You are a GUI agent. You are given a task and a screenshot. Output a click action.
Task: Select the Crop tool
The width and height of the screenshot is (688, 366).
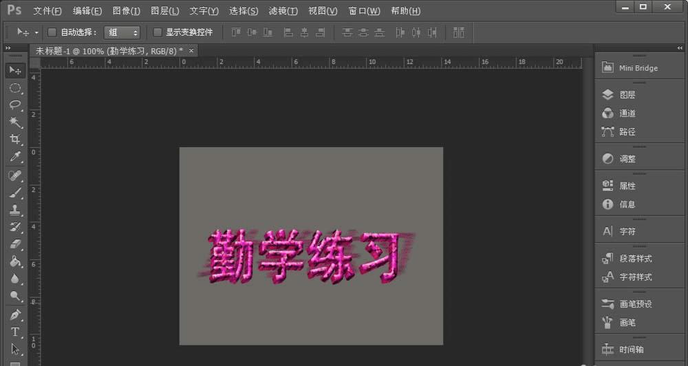[15, 140]
